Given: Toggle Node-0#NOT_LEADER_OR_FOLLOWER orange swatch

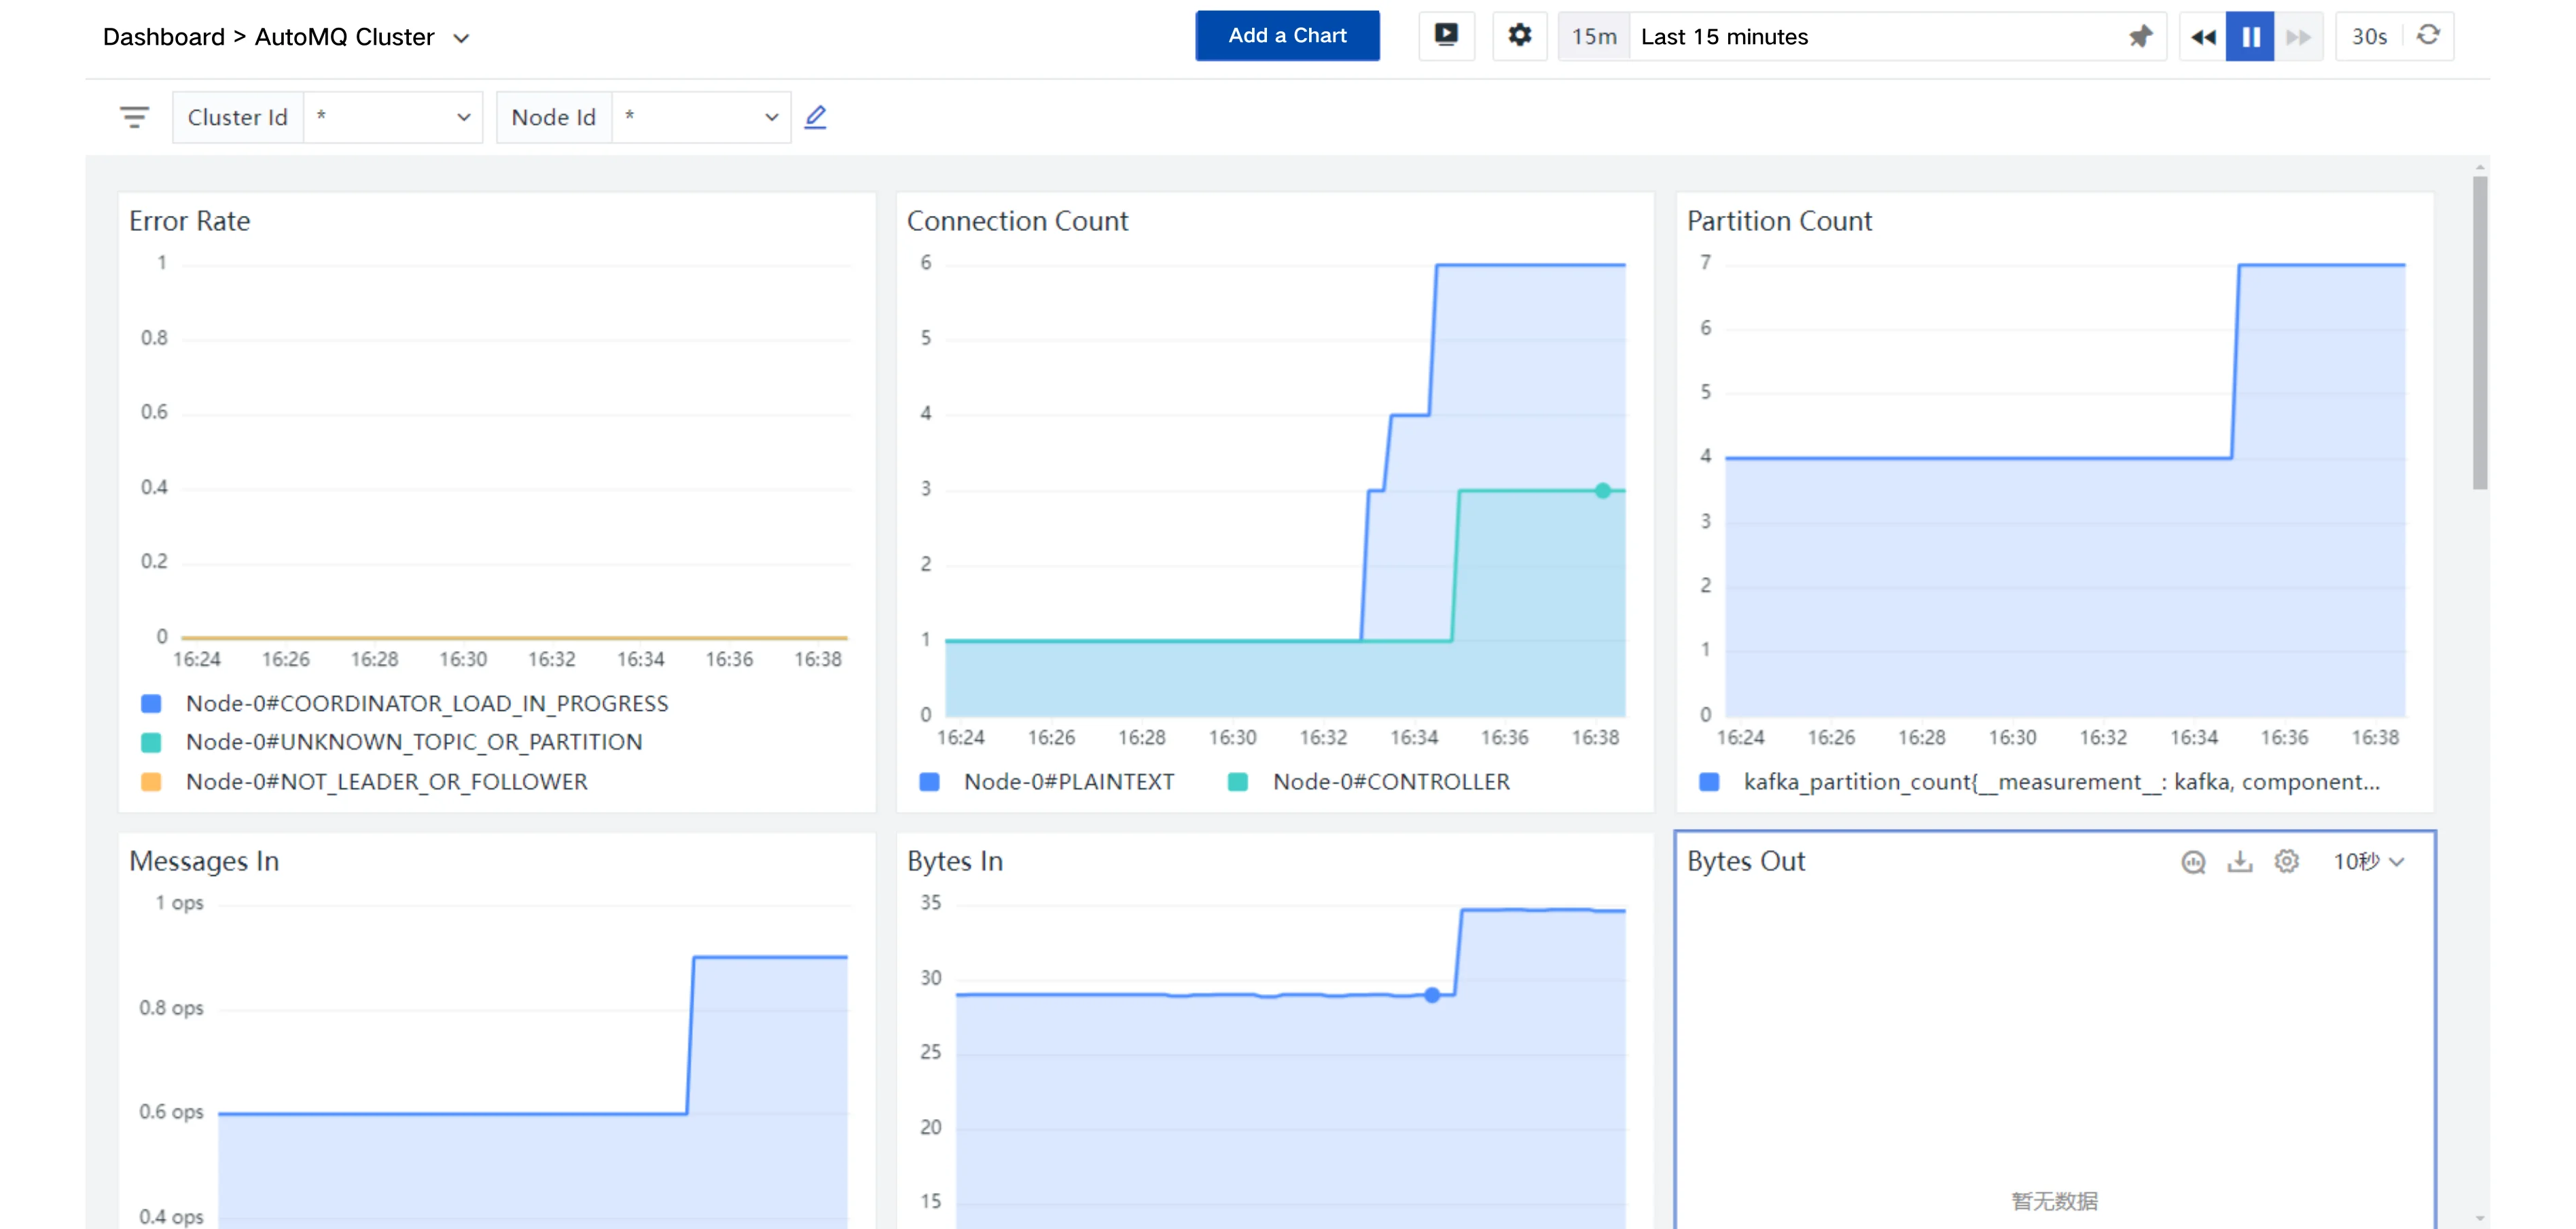Looking at the screenshot, I should coord(151,782).
